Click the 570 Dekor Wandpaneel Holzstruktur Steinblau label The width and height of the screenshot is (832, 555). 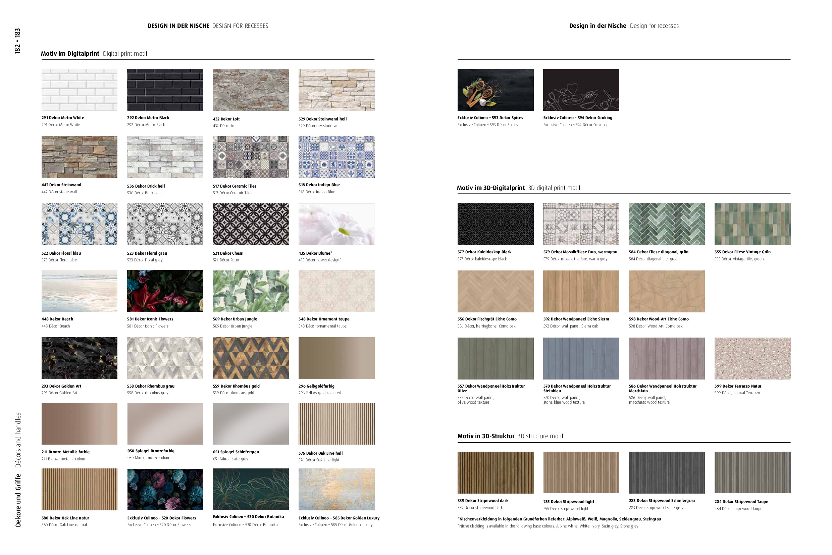pyautogui.click(x=577, y=388)
